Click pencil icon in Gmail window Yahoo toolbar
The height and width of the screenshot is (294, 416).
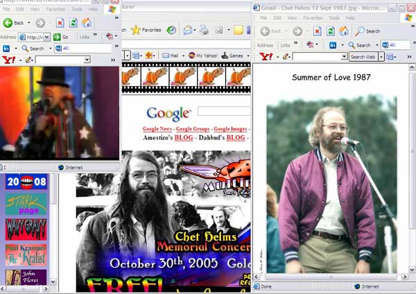click(286, 57)
